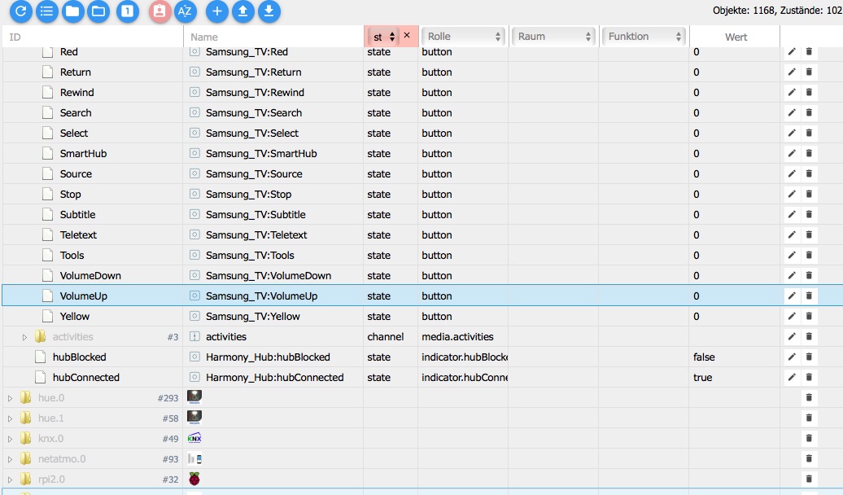
Task: Select the VolumeDown tree item
Action: [x=90, y=275]
